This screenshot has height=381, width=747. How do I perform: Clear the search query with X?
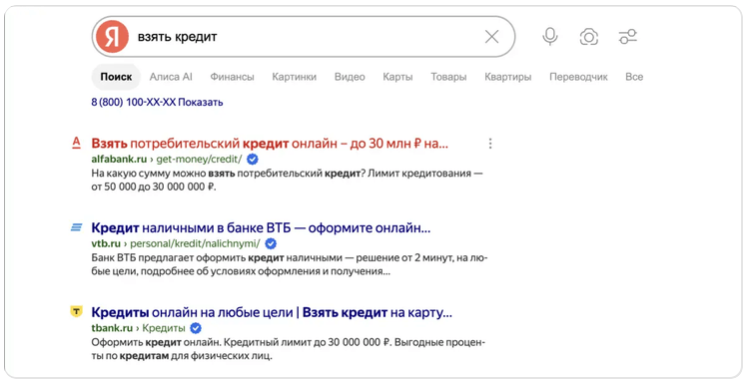click(491, 37)
